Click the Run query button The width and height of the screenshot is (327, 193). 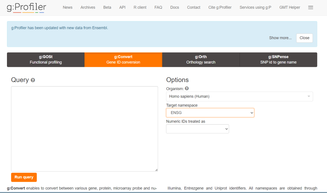(x=24, y=177)
